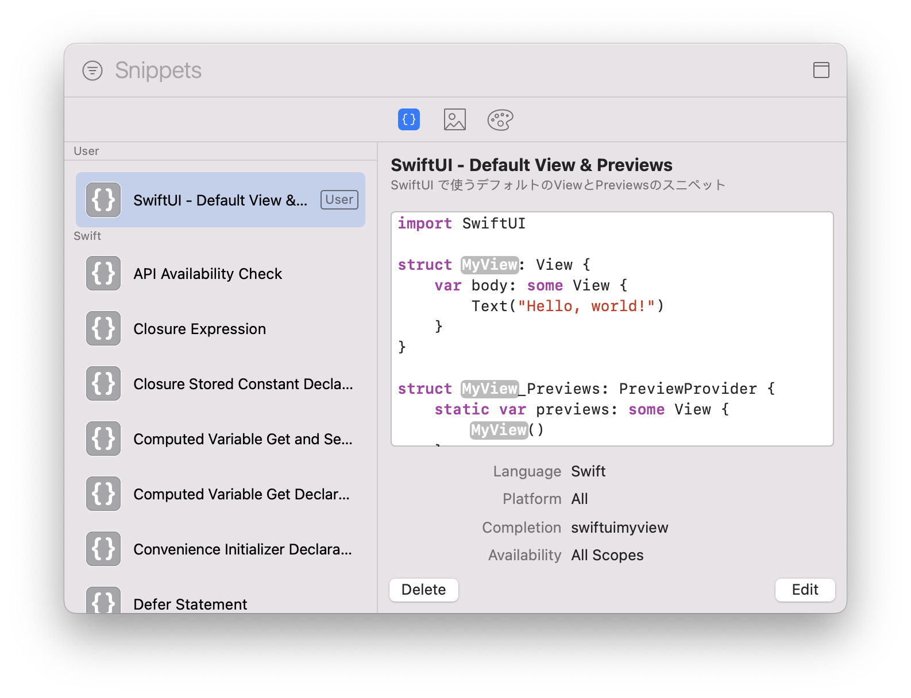This screenshot has width=911, height=698.
Task: Click the curly-brace icon for Closure Expression
Action: 103,328
